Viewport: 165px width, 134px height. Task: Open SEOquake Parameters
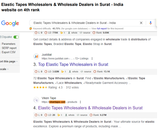tap(8, 44)
